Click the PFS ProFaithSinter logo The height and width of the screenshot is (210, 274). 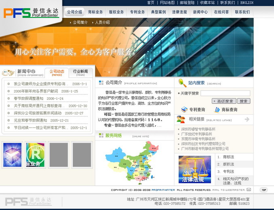[31, 13]
